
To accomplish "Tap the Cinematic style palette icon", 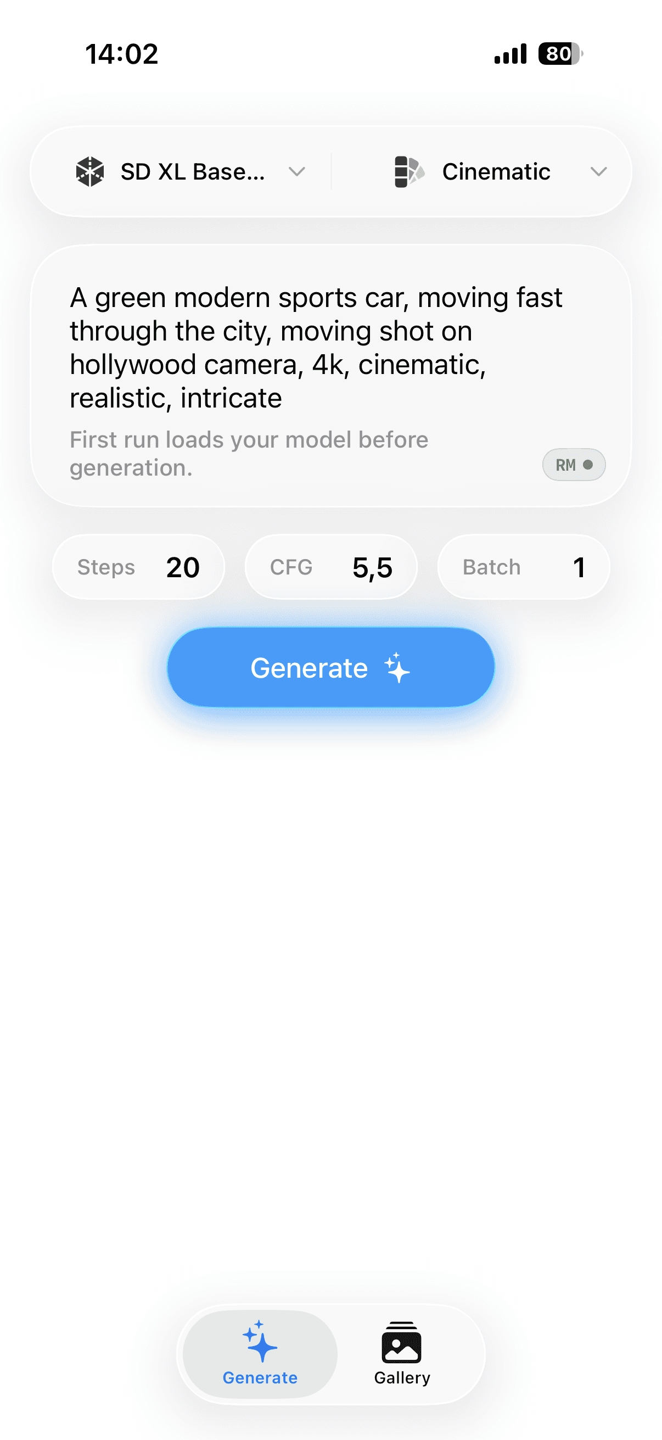I will point(409,171).
